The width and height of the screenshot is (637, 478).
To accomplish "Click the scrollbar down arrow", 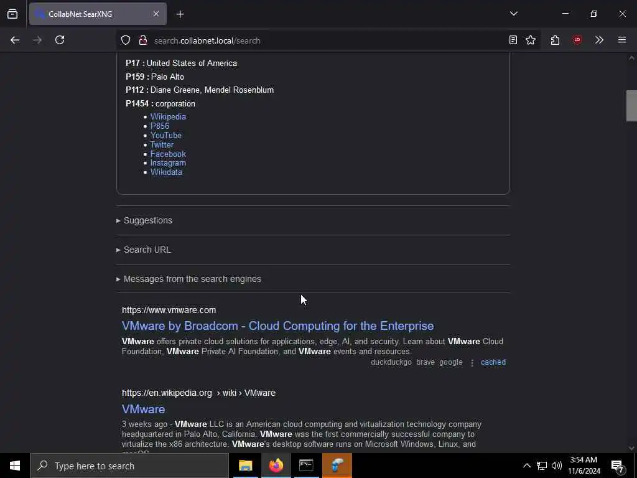I will pos(631,448).
